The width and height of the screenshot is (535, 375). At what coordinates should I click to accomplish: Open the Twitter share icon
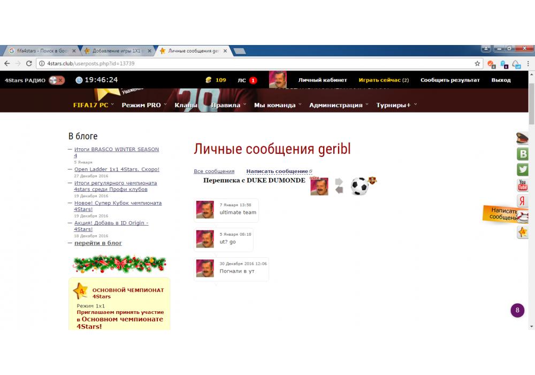(523, 170)
